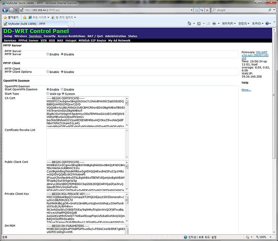Click the browser Back arrow button
The width and height of the screenshot is (278, 241).
5,10
